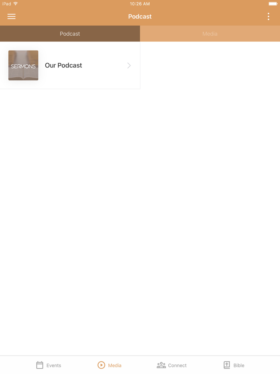
Task: Select the Our Podcast title text
Action: pos(64,65)
